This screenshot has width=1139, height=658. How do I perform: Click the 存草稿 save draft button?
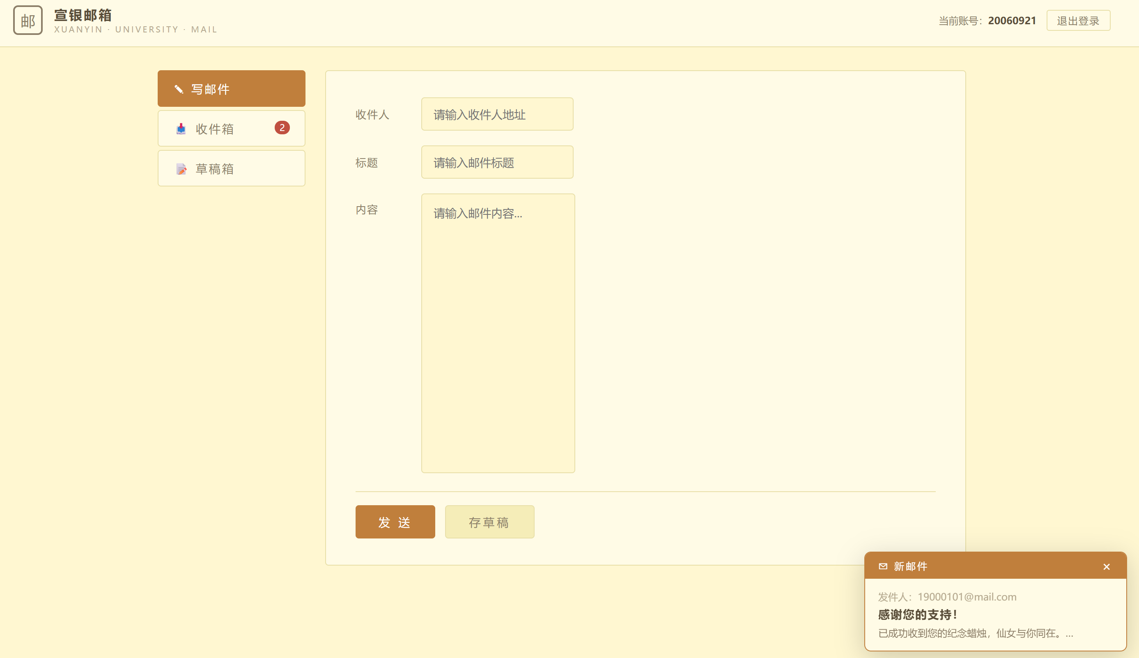[489, 522]
